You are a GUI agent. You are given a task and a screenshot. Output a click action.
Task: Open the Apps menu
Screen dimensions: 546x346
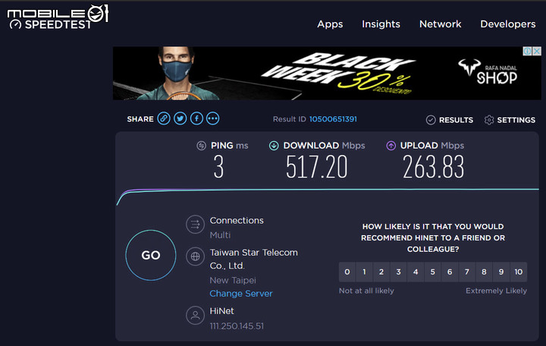point(330,24)
